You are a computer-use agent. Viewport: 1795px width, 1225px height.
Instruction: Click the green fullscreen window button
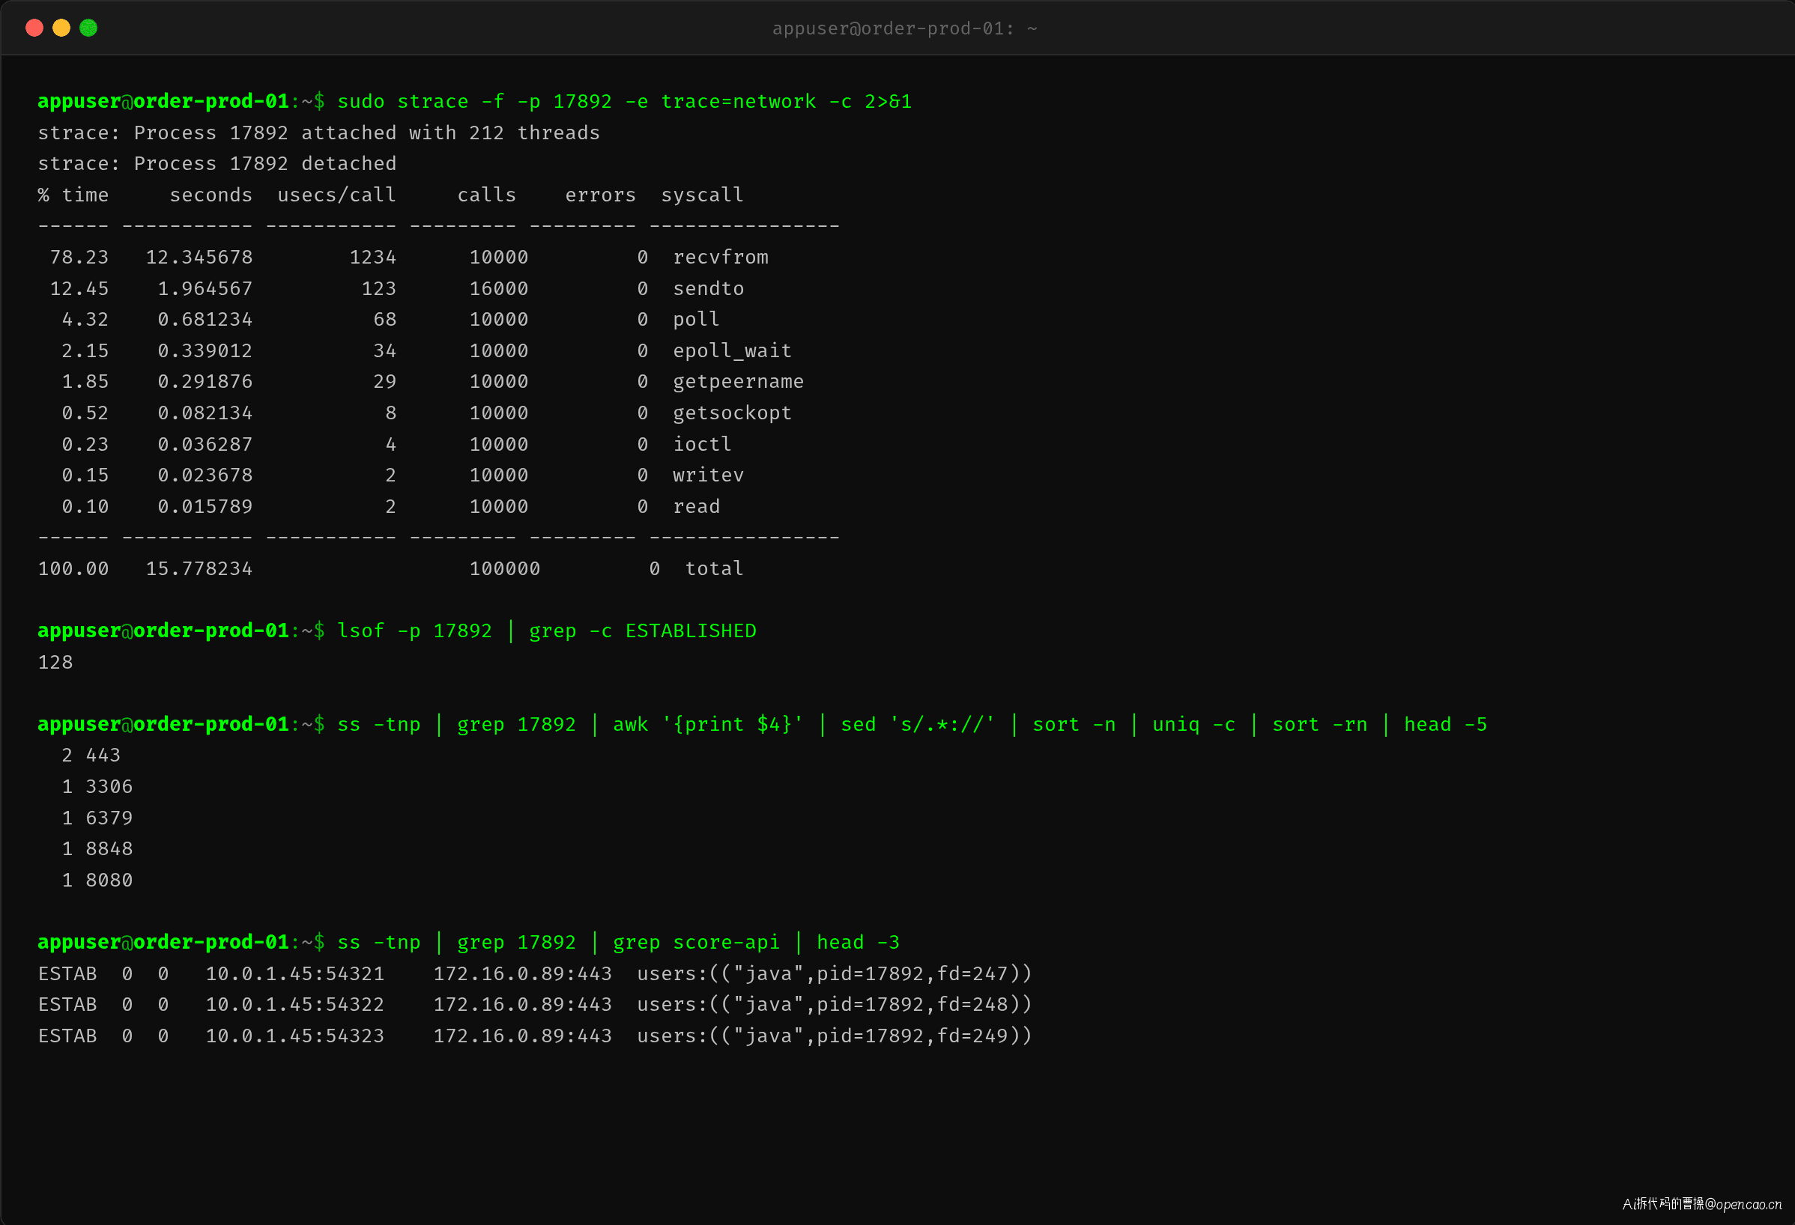pos(89,28)
